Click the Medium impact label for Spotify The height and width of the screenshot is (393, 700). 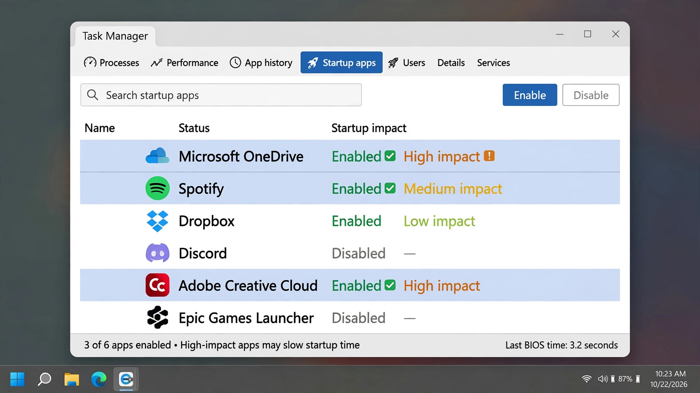(x=453, y=189)
